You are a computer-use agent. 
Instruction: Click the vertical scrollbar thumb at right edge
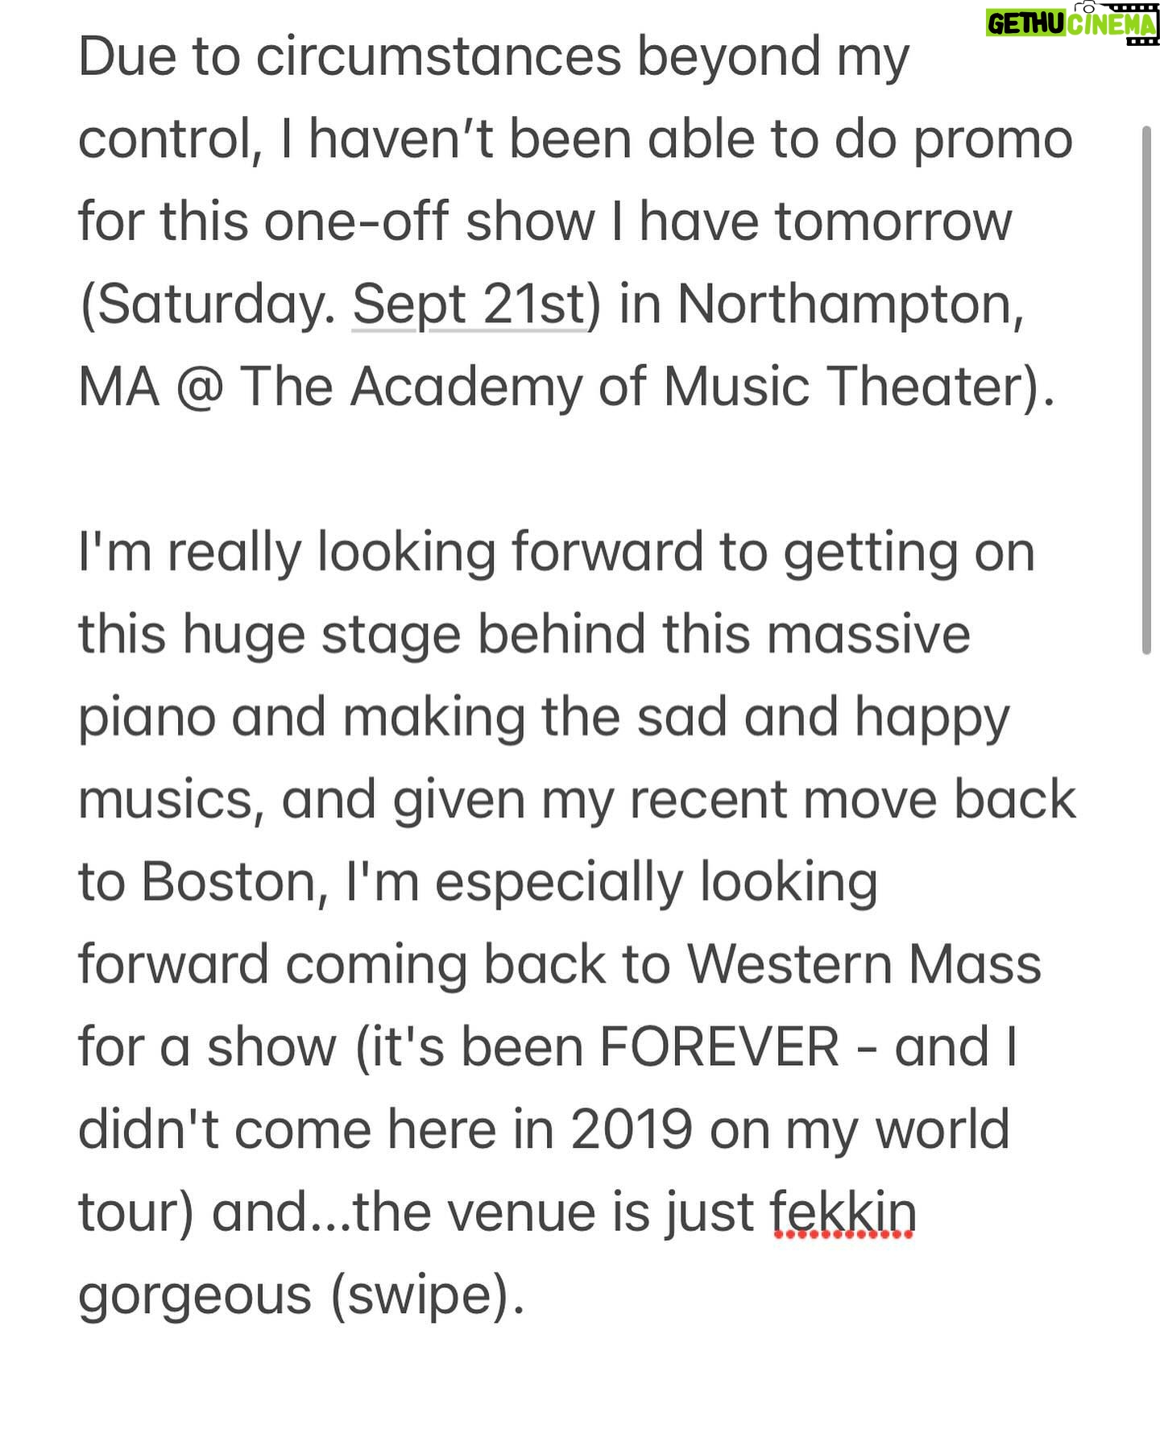click(x=1147, y=390)
